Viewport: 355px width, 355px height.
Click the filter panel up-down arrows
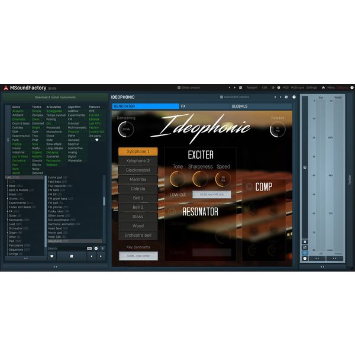click(x=8, y=140)
